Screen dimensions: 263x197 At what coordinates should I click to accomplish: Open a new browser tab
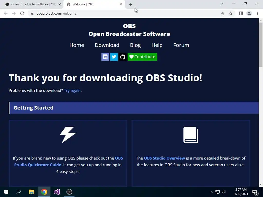(131, 4)
